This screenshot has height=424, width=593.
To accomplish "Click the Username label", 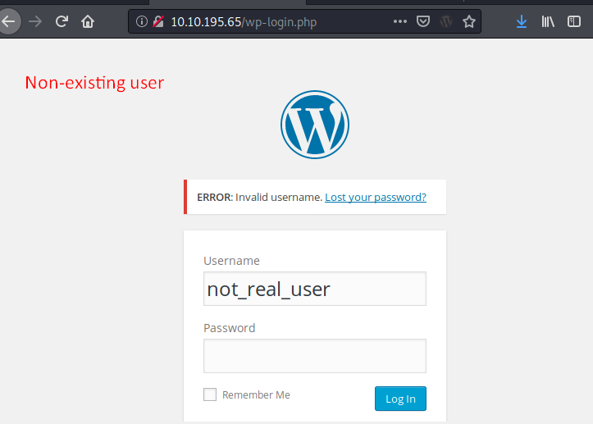I will click(x=231, y=261).
